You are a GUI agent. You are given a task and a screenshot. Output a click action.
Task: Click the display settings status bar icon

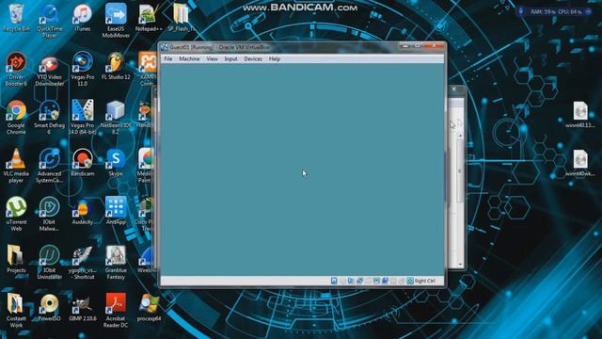(x=376, y=281)
